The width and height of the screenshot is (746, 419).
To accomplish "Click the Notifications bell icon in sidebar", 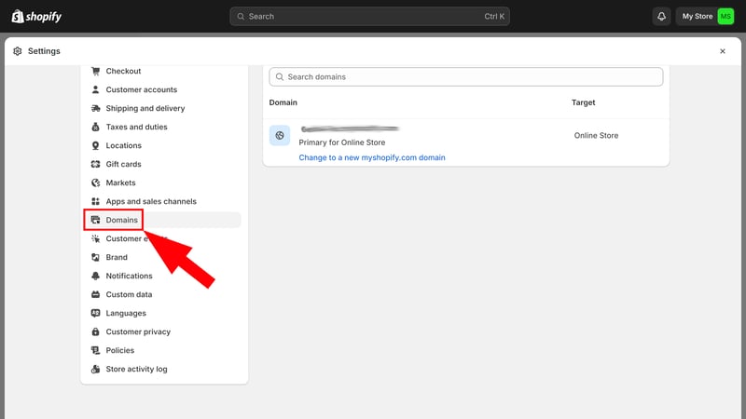I will point(96,276).
